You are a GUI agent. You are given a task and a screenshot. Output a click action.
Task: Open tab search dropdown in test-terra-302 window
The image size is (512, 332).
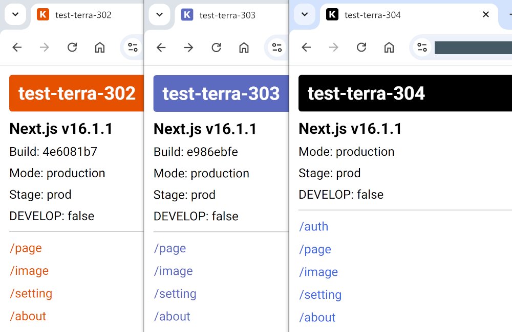pyautogui.click(x=15, y=14)
